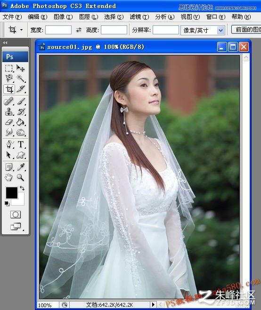Viewport: 261px width, 310px height.
Task: Select the Eyedropper tool
Action: pyautogui.click(x=21, y=167)
